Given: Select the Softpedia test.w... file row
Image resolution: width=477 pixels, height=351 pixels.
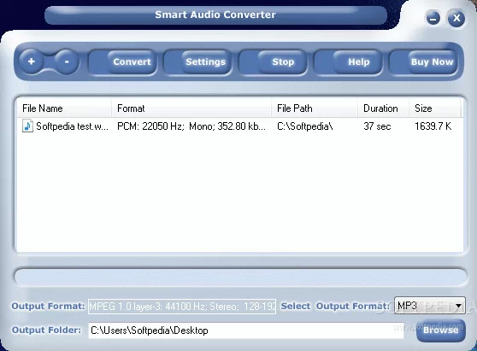Looking at the screenshot, I should coord(239,126).
